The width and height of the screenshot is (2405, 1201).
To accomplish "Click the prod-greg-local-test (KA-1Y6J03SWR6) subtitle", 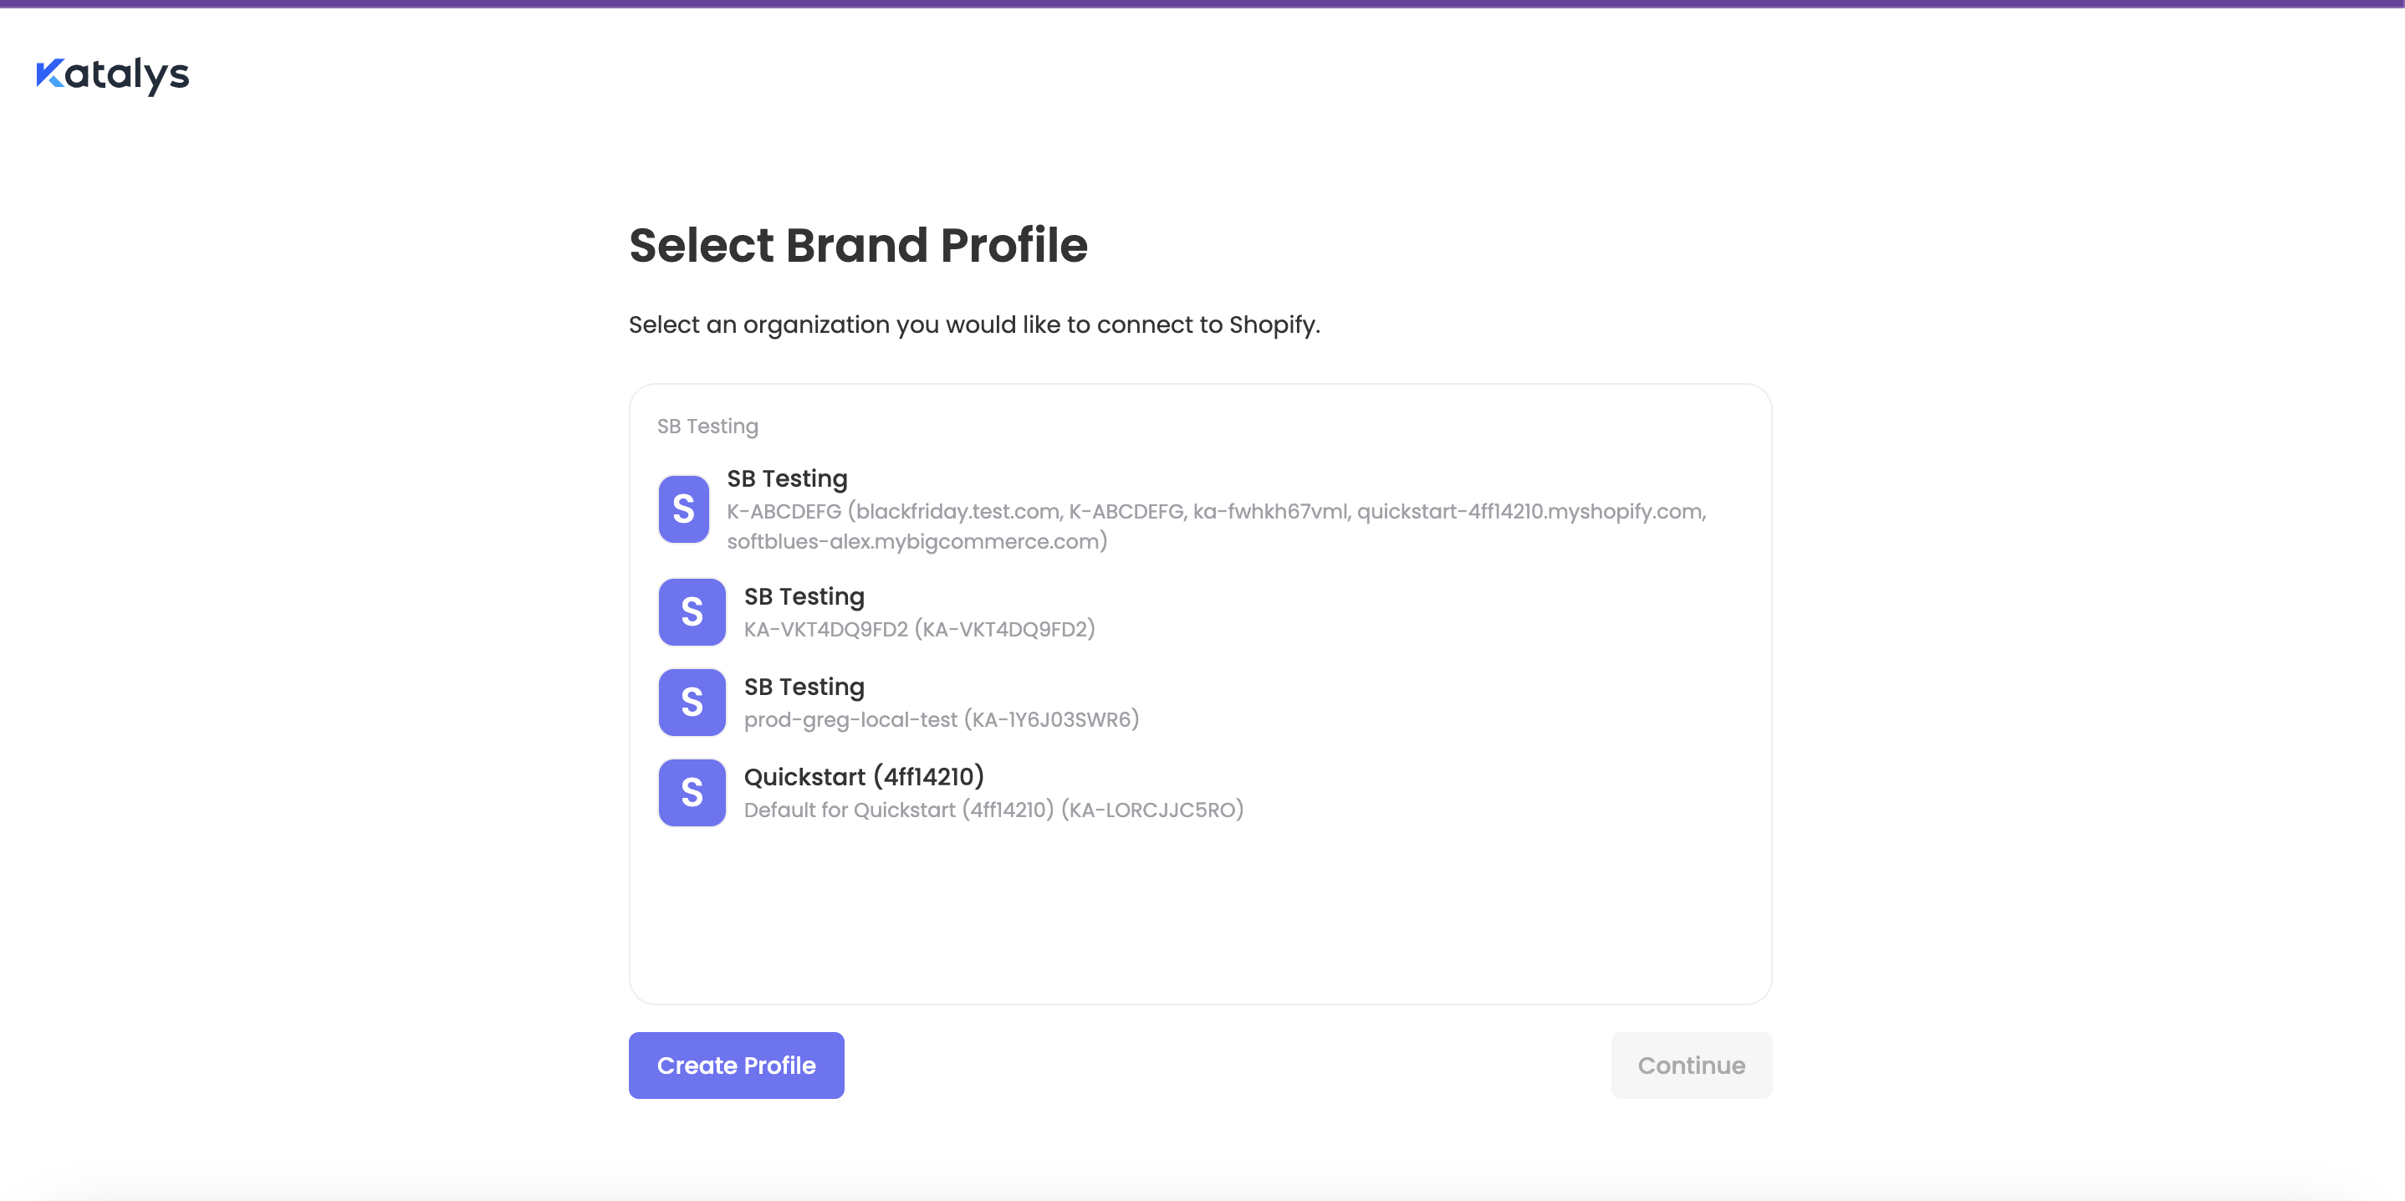I will pos(941,720).
